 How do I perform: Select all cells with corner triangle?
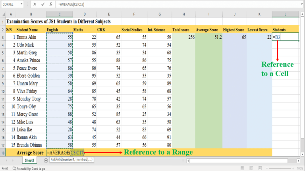(x=3, y=14)
